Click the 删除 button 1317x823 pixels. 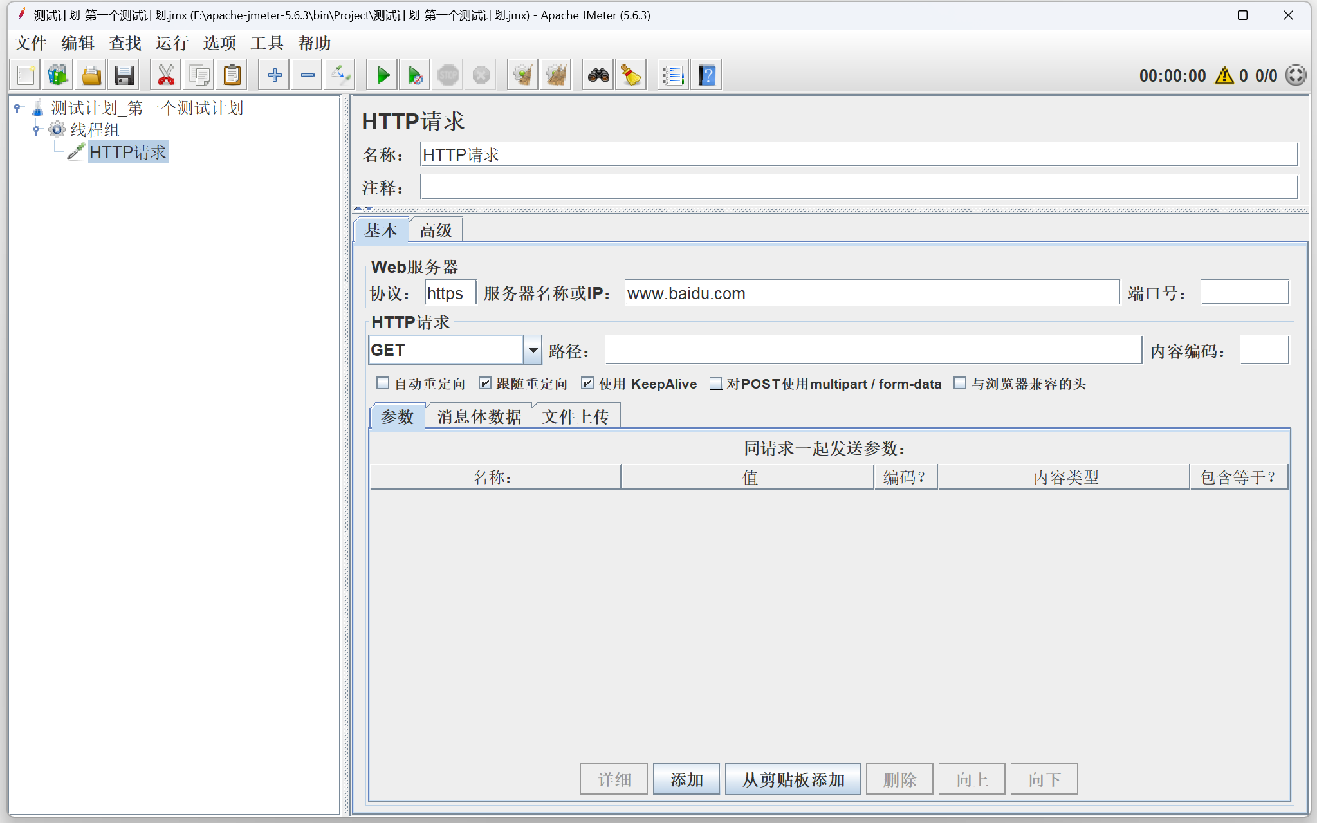[899, 779]
